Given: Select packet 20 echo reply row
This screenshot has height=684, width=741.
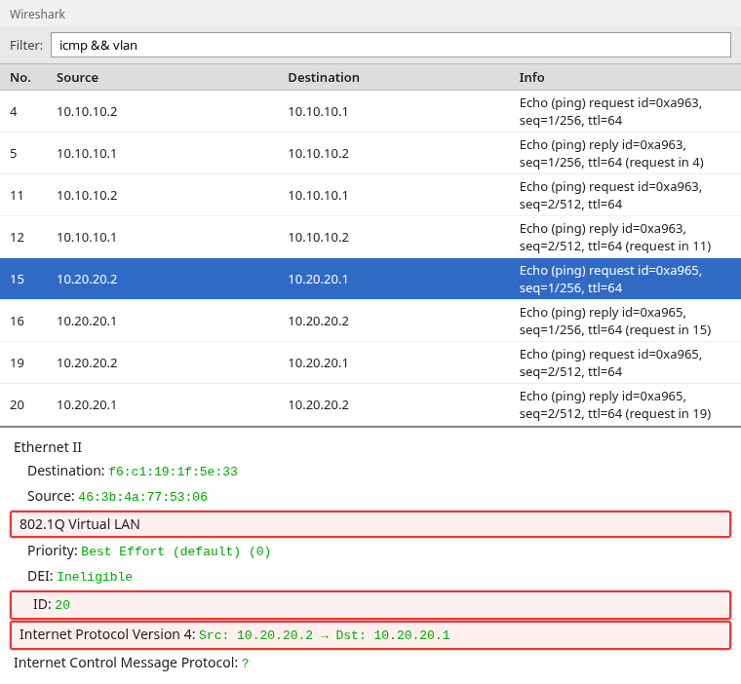Looking at the screenshot, I should 370,404.
